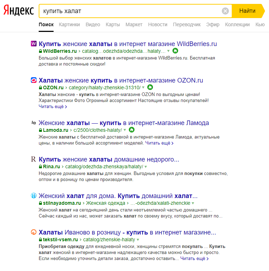Click the Lamoda.ru domain link

56,130
